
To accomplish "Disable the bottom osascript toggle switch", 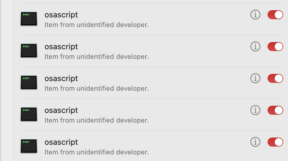I will coord(275,142).
